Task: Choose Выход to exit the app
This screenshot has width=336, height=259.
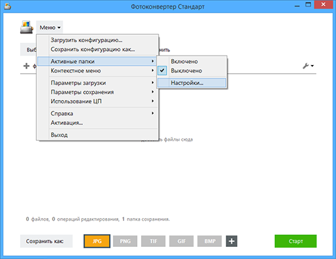Action: pyautogui.click(x=97, y=135)
